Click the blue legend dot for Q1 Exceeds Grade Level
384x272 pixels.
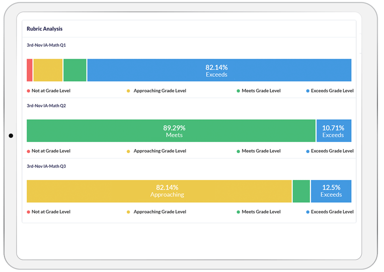tap(308, 91)
